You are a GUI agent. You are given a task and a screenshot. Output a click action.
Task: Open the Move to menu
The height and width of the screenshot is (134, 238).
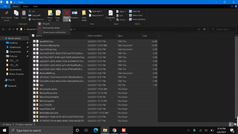click(x=50, y=16)
